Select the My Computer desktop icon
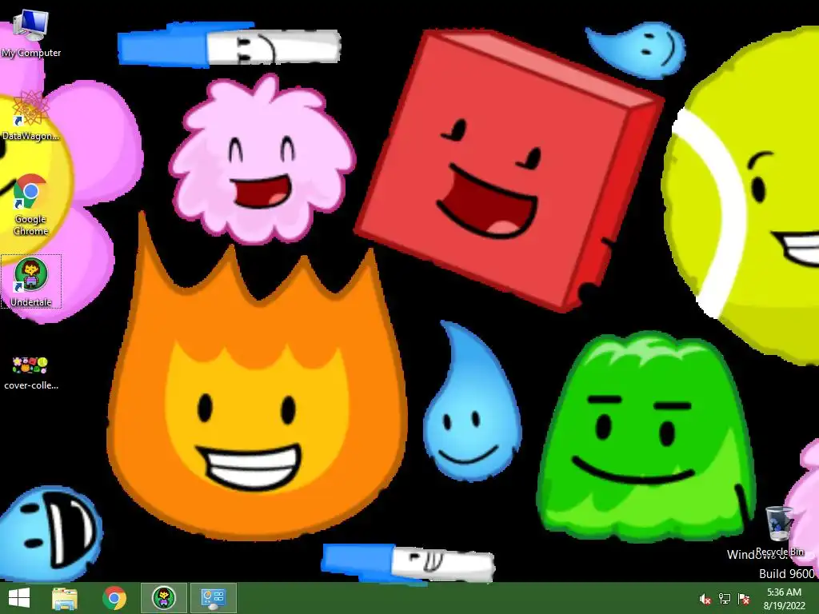Screen dimensions: 819x614 (31, 34)
